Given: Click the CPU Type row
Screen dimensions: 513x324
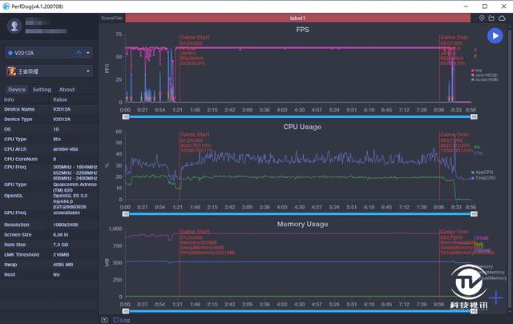Looking at the screenshot, I should [x=49, y=139].
